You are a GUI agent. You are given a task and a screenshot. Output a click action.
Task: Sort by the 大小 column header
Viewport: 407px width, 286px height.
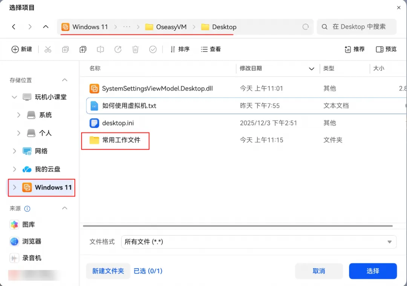point(379,69)
